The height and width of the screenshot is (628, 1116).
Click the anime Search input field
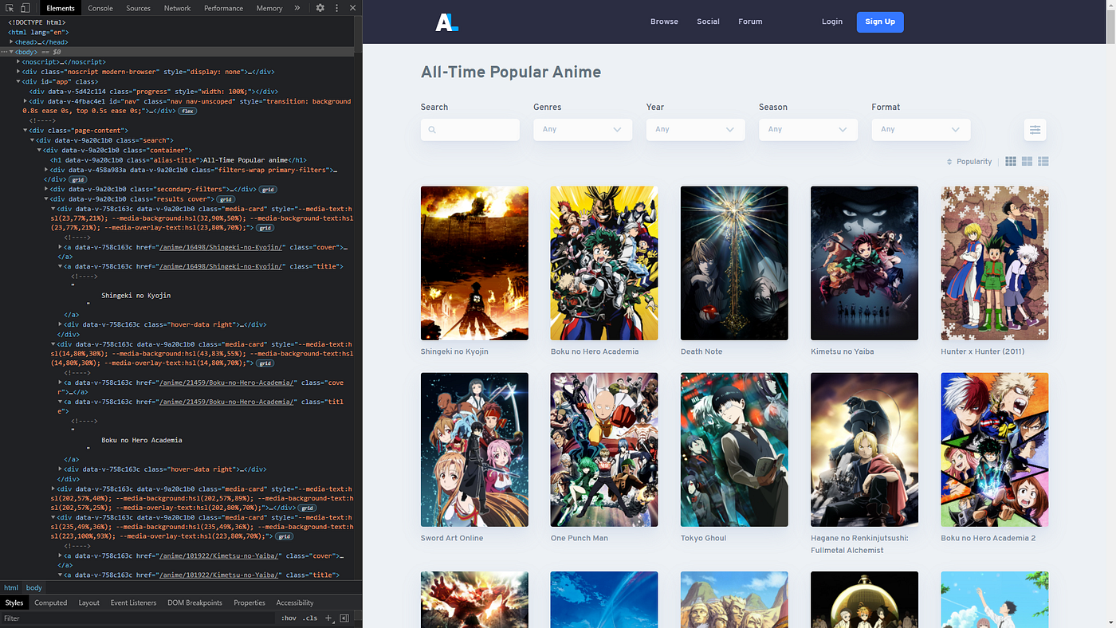[470, 130]
